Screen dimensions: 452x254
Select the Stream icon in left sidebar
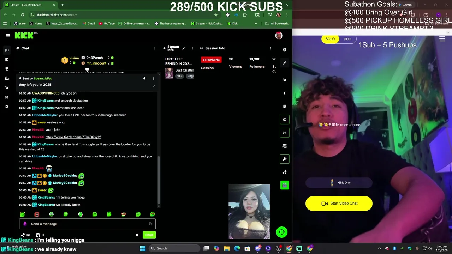click(x=7, y=50)
